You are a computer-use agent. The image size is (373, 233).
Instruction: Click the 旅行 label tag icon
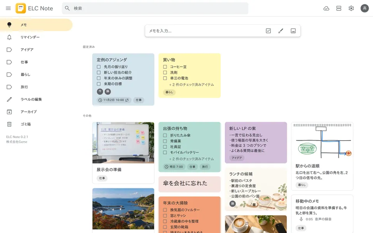tap(9, 87)
